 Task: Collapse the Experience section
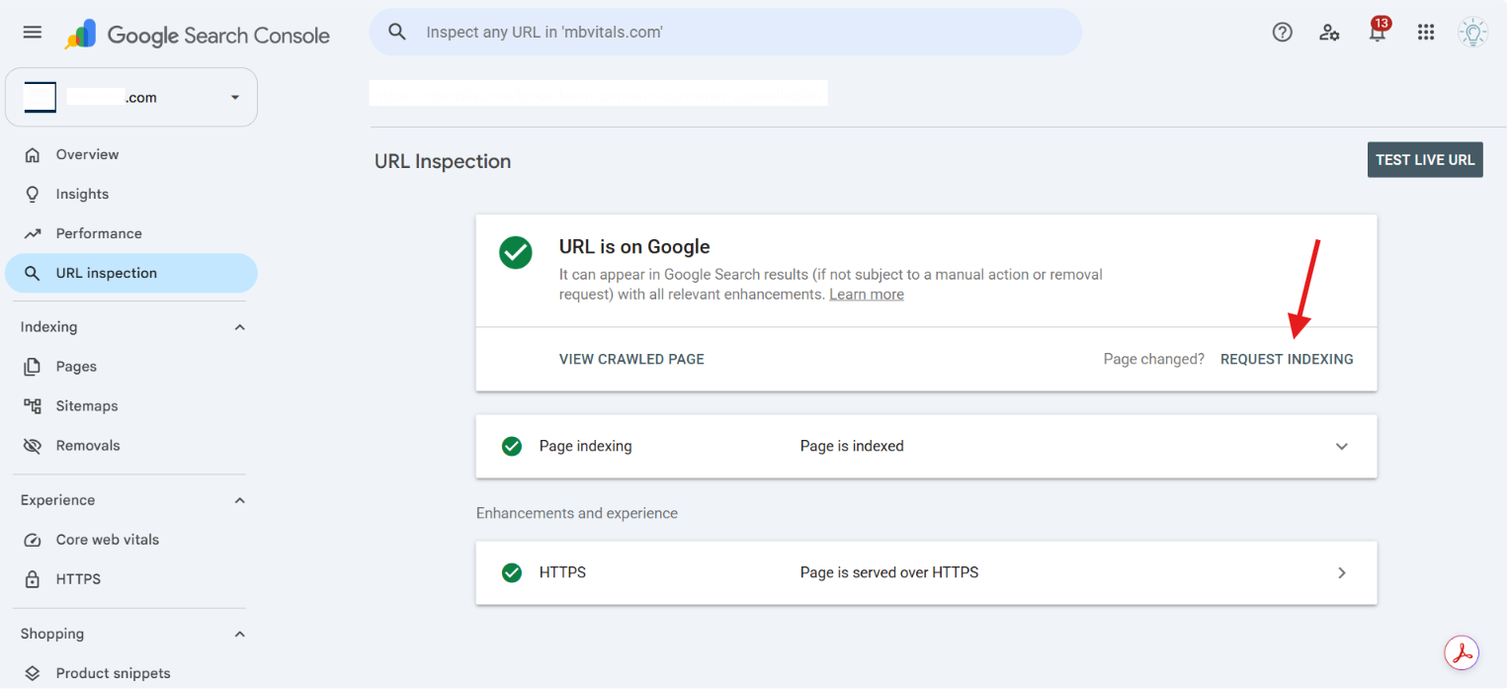(239, 500)
